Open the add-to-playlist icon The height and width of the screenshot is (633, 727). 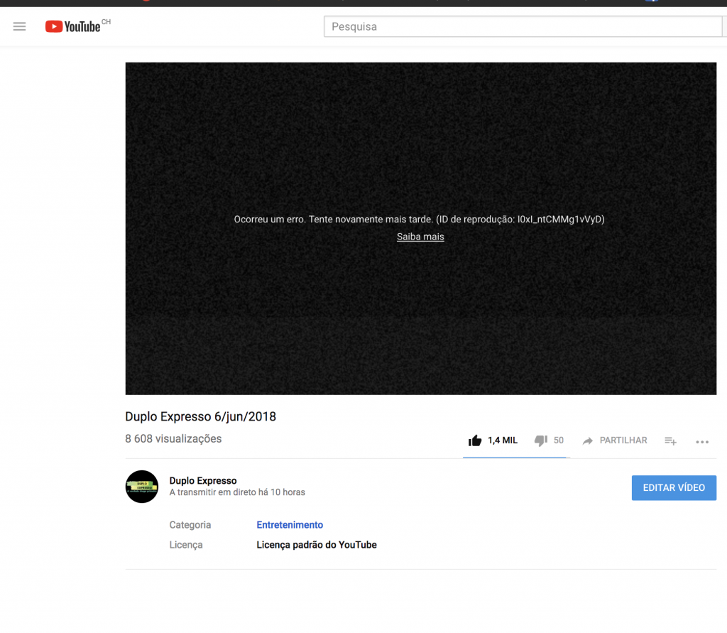670,441
